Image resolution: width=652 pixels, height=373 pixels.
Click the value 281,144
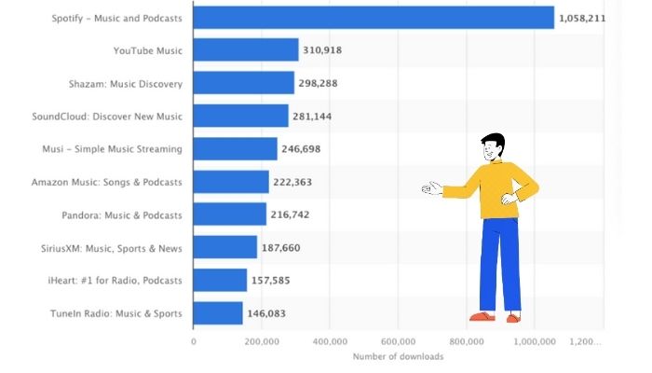312,117
